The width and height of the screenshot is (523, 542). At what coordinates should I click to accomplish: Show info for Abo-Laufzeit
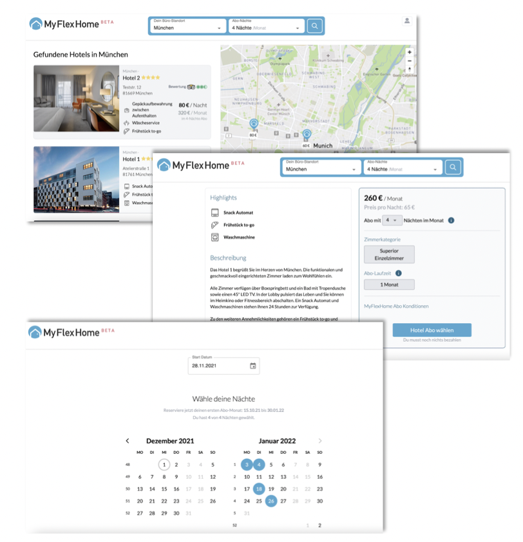399,273
